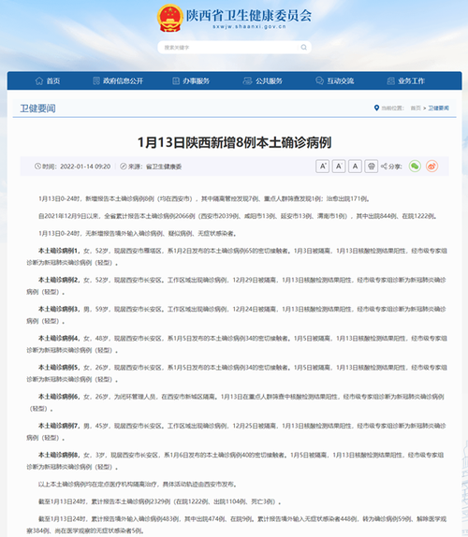Screen dimensions: 468x537
Task: Click the publish time 2022-01-14 09:20
Action: (x=85, y=167)
